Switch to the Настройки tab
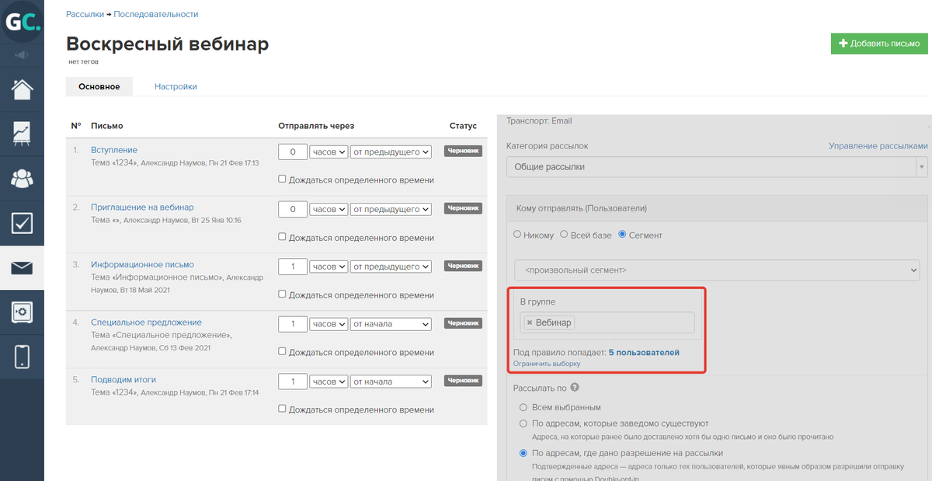This screenshot has height=481, width=932. click(176, 86)
